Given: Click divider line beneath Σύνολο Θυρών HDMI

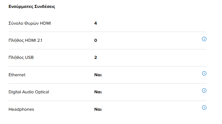Looking at the screenshot, I should tap(107, 32).
